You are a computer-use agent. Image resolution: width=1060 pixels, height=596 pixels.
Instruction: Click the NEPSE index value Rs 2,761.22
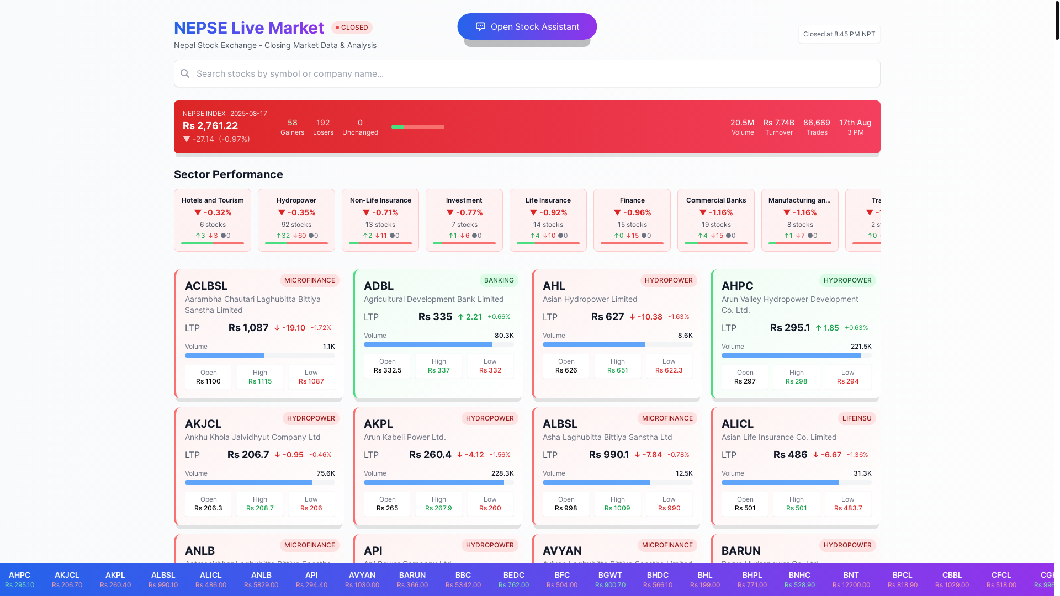click(210, 126)
